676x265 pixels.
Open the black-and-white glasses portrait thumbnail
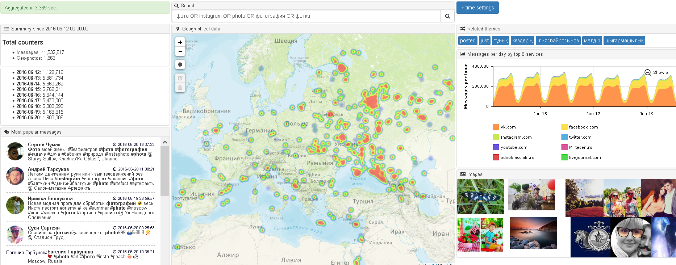point(630,237)
